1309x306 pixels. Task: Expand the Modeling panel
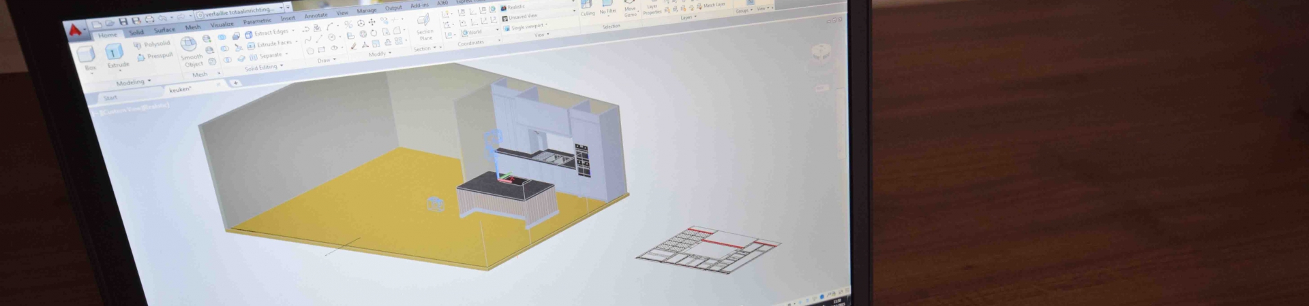[133, 82]
